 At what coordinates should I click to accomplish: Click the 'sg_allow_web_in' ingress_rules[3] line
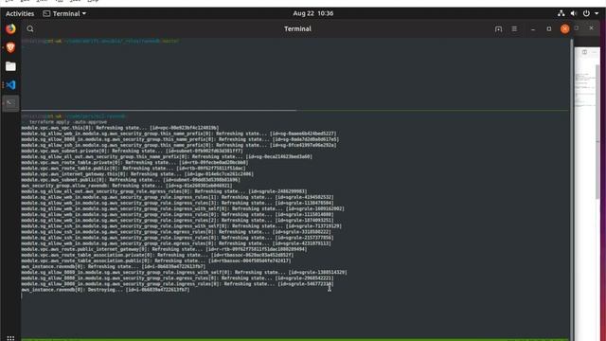[178, 204]
